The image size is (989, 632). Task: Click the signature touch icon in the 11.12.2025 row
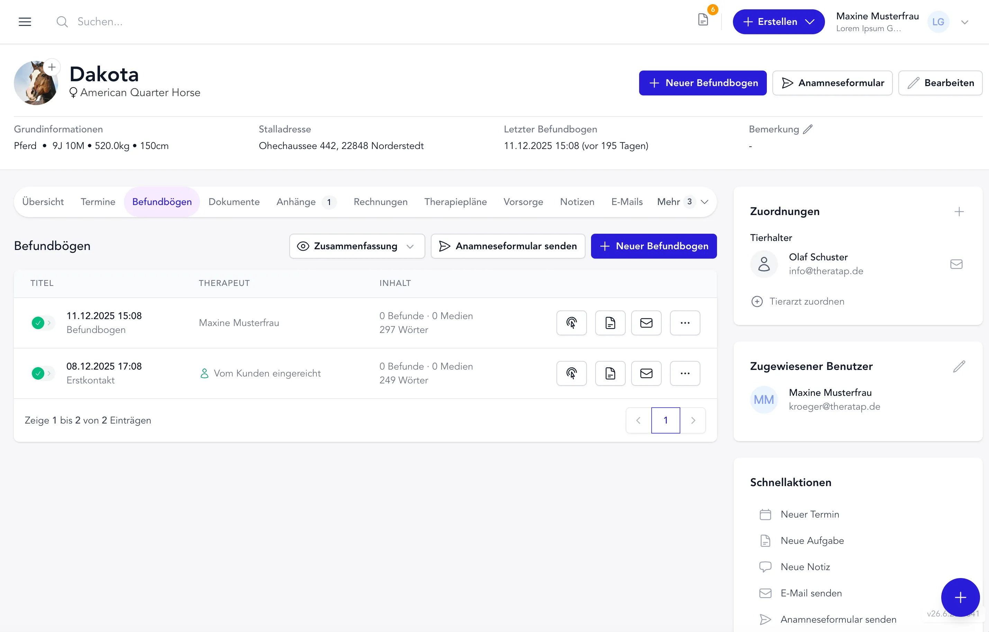[x=571, y=323]
